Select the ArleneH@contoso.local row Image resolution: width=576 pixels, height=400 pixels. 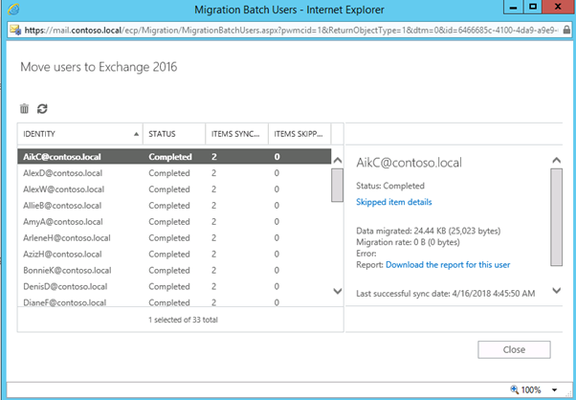pos(174,237)
